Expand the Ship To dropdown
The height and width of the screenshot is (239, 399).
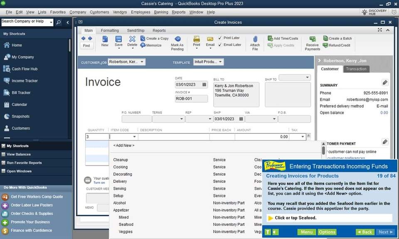pos(307,78)
